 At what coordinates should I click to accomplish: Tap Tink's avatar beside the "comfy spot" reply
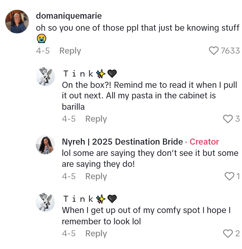coord(46,202)
